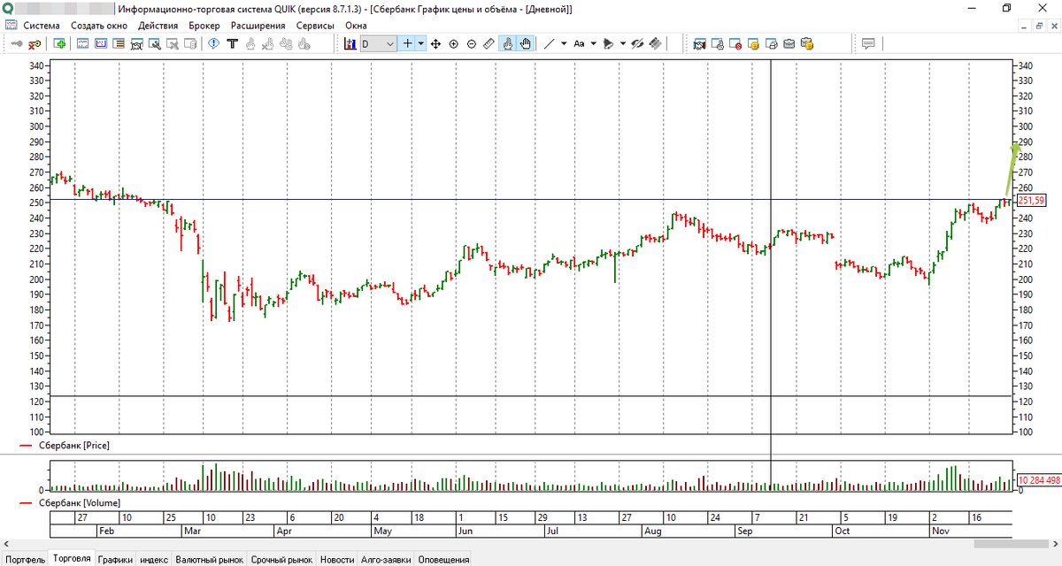
Task: Click the blue exclamation alert icon
Action: click(x=214, y=43)
